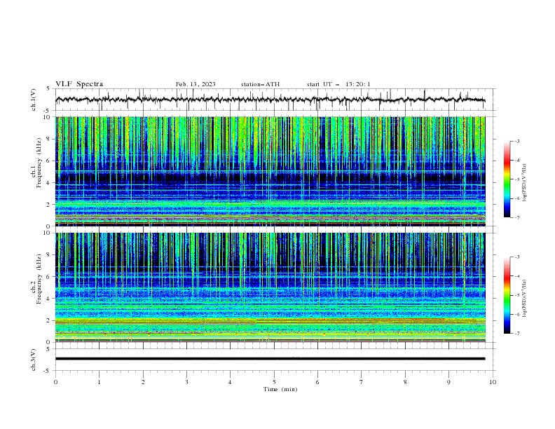This screenshot has width=555, height=429.
Task: Click the ch.1 spectrogram color bar
Action: [507, 179]
